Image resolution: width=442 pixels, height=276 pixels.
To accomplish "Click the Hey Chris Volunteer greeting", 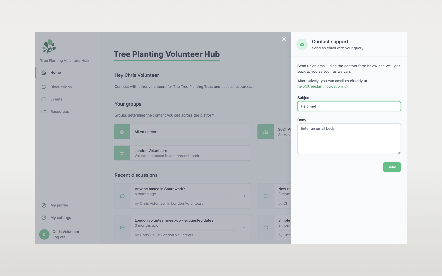I will [137, 75].
